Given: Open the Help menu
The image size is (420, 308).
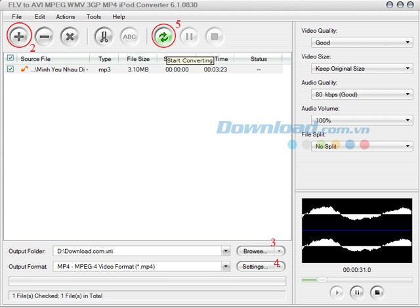Looking at the screenshot, I should [x=119, y=16].
